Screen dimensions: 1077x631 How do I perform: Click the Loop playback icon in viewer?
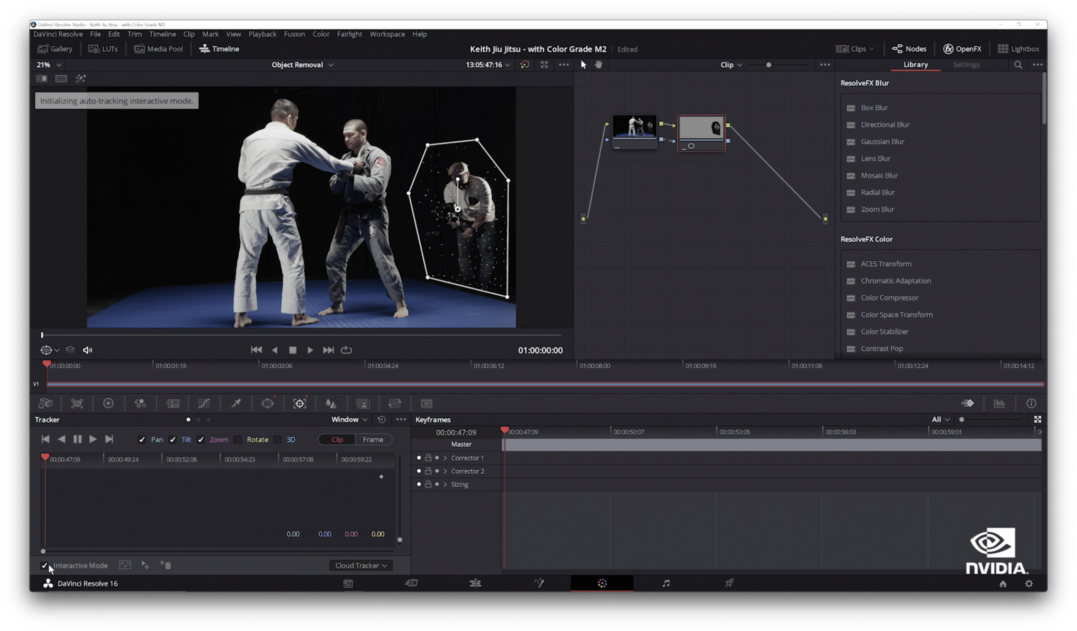point(346,350)
